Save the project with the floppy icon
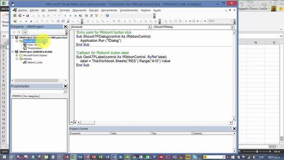Screen dimensions: 284x160 [x=28, y=16]
